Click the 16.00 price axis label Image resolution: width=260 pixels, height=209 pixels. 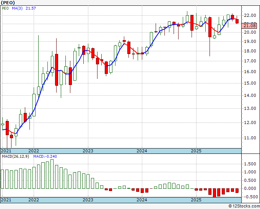[x=250, y=72]
